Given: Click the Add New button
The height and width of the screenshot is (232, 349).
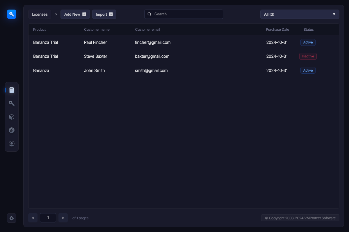Looking at the screenshot, I should tap(75, 14).
